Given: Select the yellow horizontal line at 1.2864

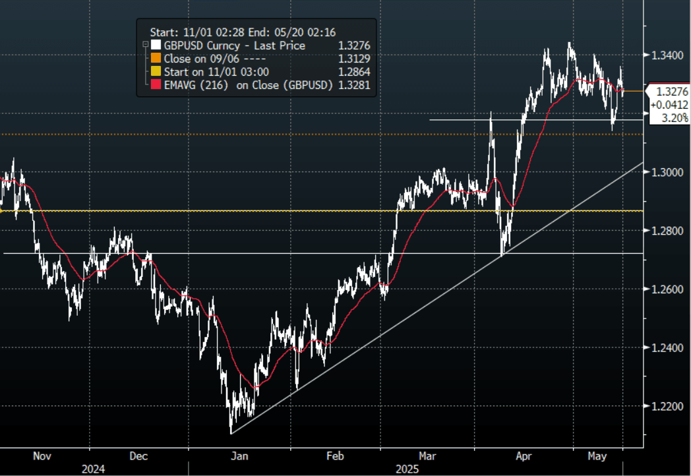Looking at the screenshot, I should click(322, 211).
